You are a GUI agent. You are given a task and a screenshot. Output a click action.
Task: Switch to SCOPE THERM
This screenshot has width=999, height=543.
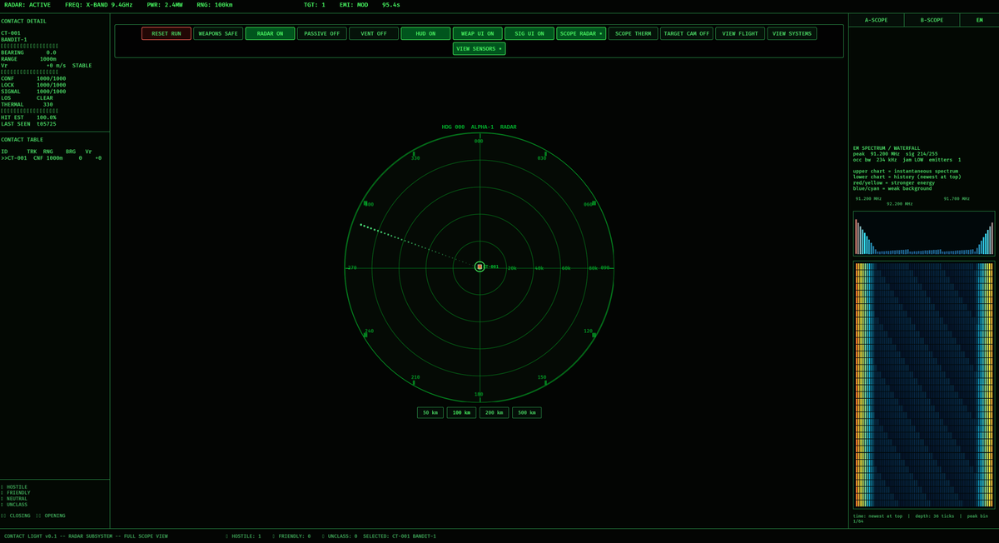pyautogui.click(x=633, y=34)
